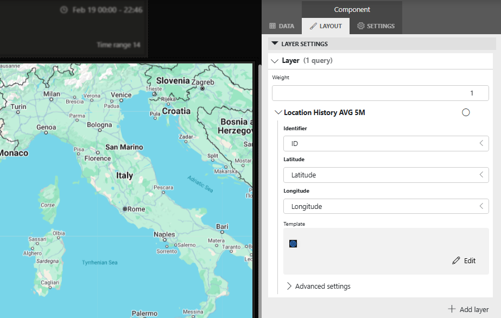Click the Monaco label on the map
Screen dimensions: 501x318
(x=14, y=153)
